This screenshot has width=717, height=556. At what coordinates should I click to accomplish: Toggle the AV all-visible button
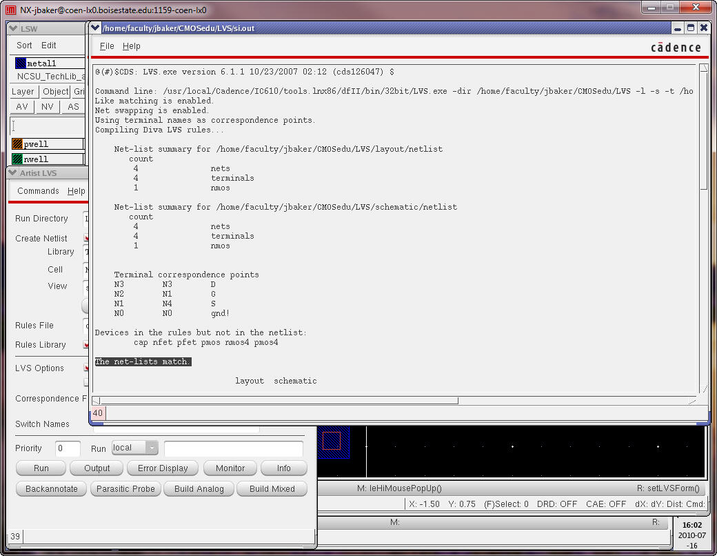(22, 107)
